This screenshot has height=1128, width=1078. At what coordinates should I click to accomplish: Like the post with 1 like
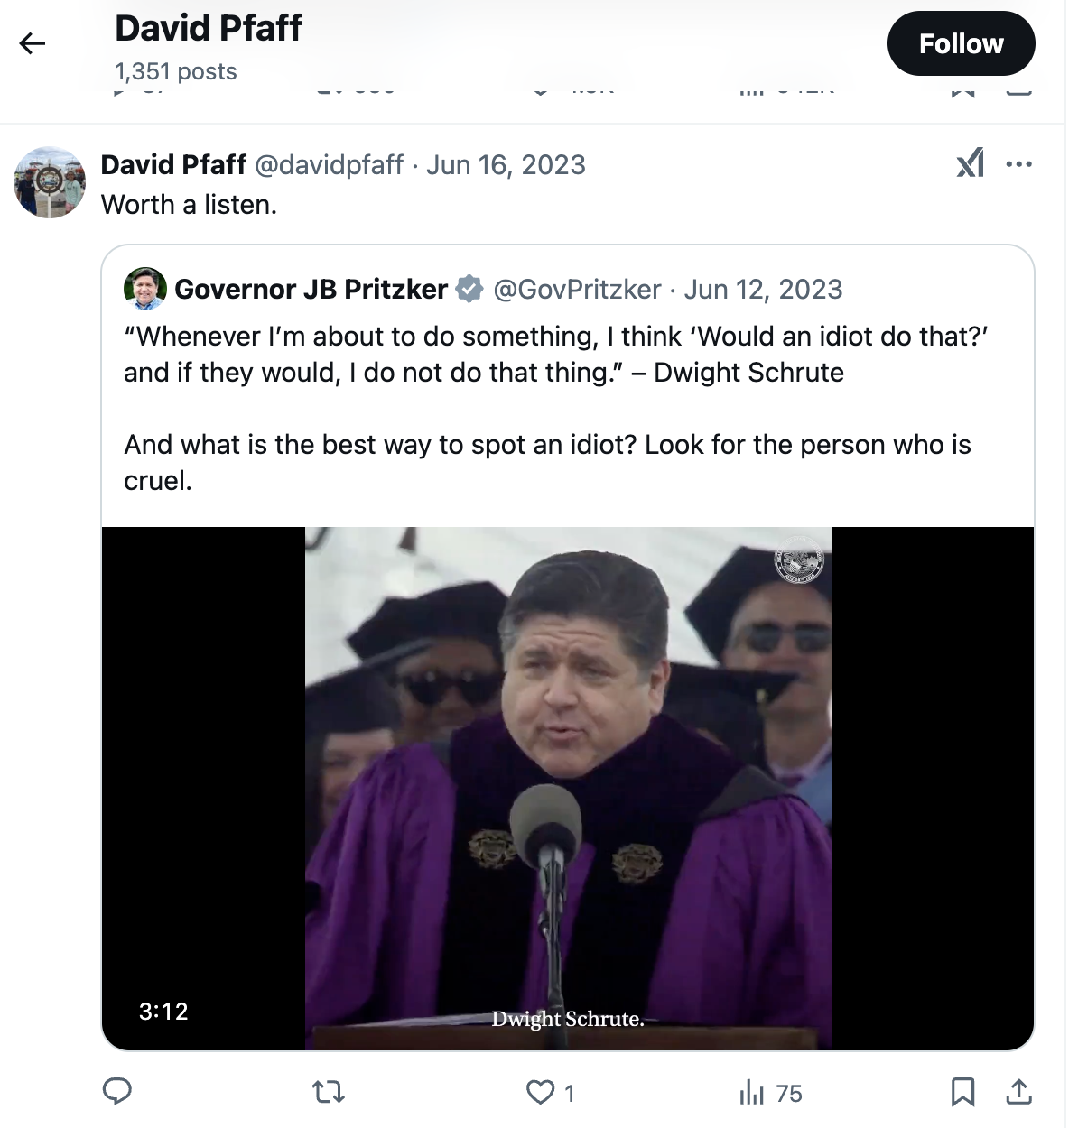pos(551,1093)
